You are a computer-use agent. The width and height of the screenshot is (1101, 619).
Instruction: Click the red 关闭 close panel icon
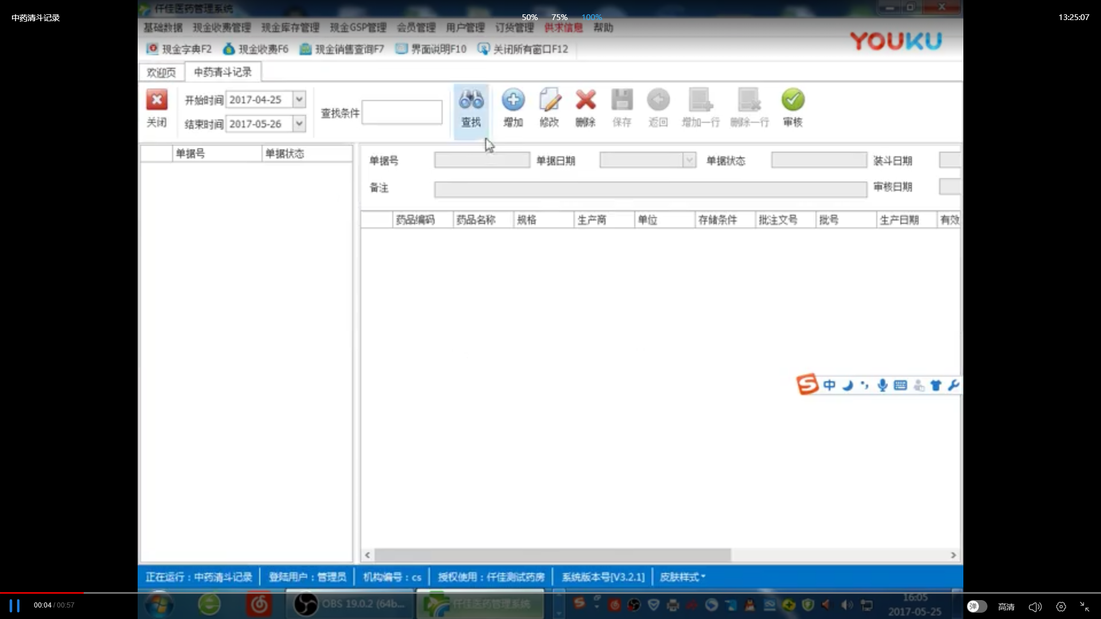(x=157, y=100)
